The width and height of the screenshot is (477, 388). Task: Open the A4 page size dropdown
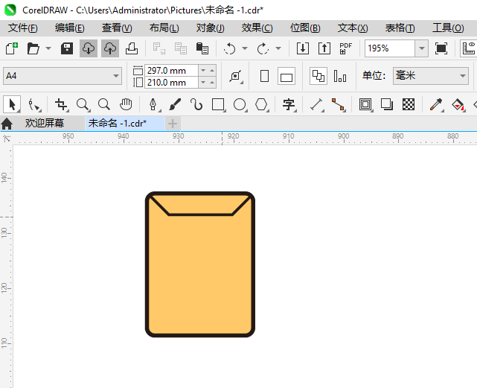coord(116,76)
